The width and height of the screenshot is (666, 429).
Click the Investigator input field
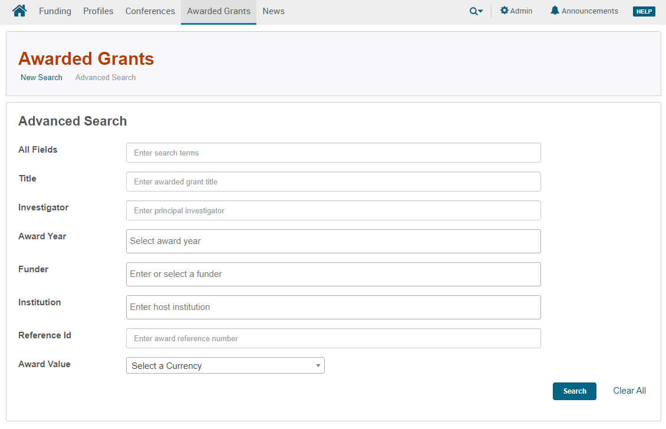333,210
